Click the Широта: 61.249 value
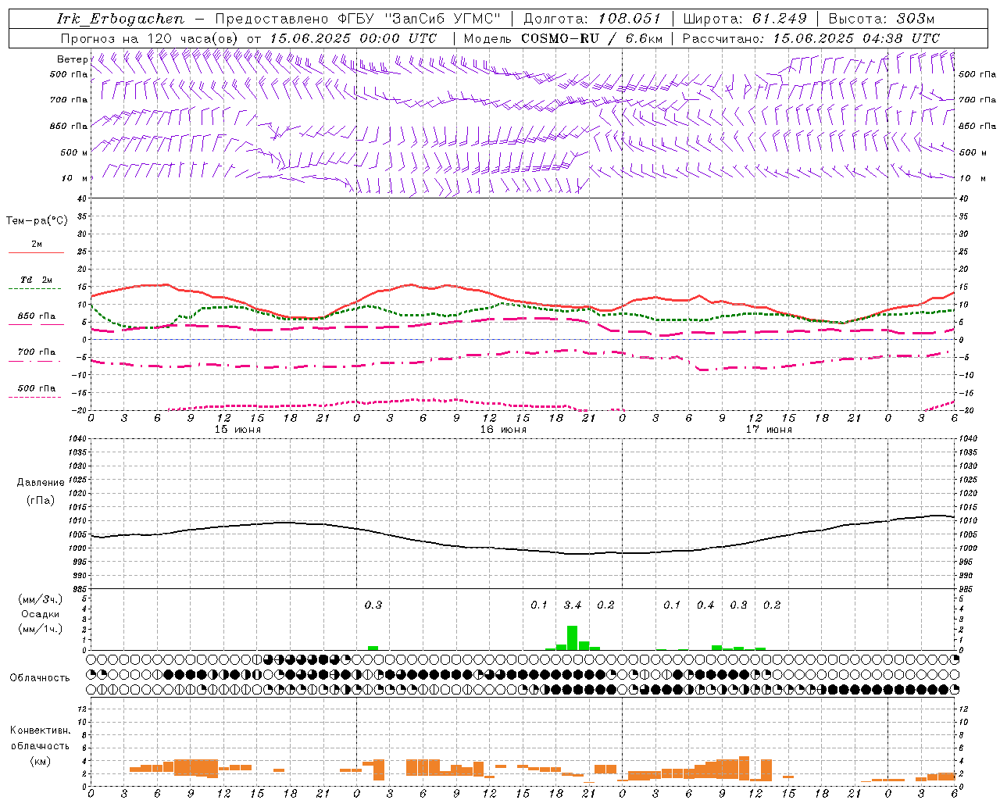This screenshot has height=800, width=1000. pyautogui.click(x=745, y=19)
